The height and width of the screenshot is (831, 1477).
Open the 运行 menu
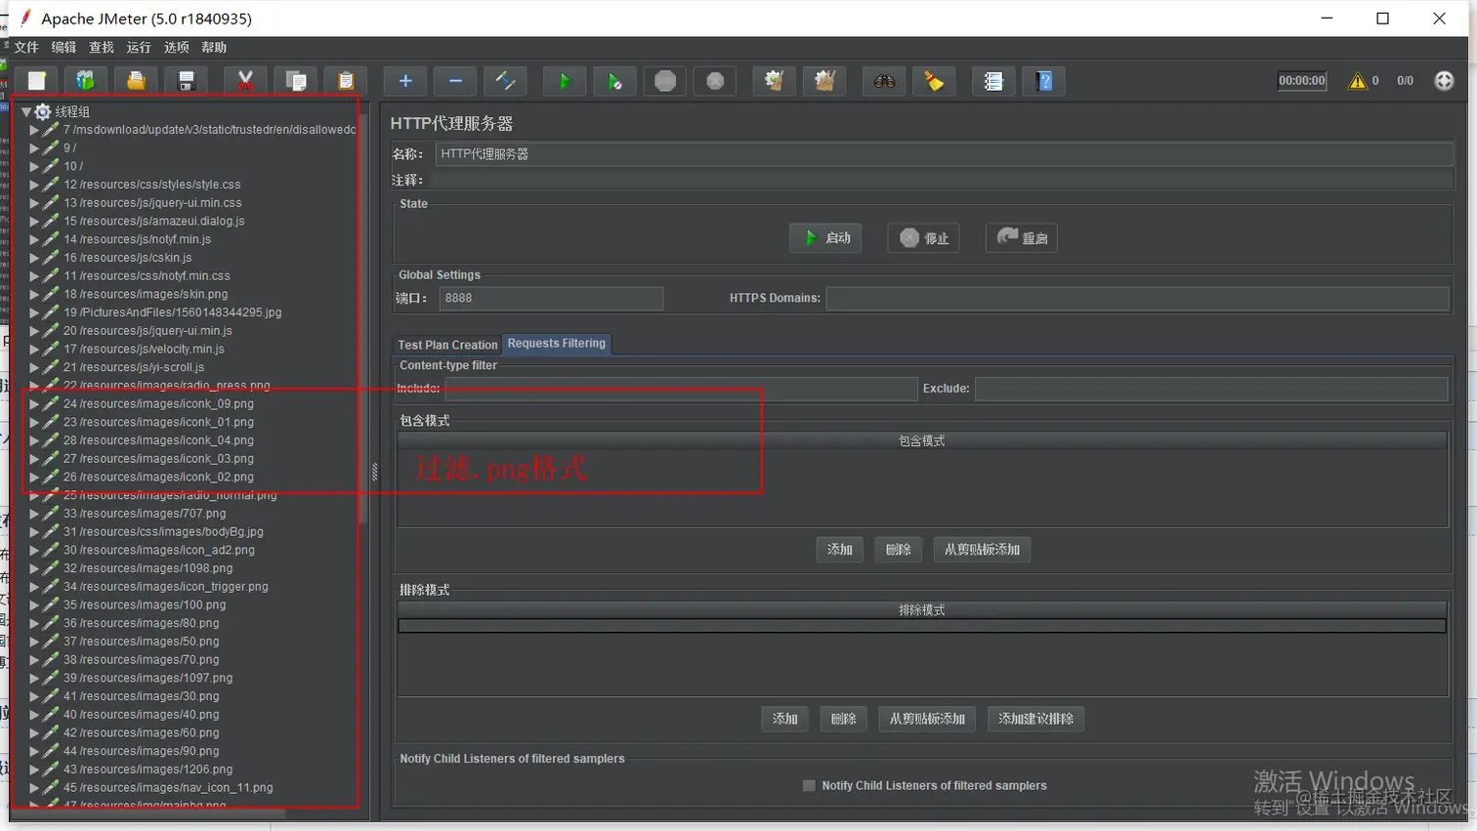139,47
